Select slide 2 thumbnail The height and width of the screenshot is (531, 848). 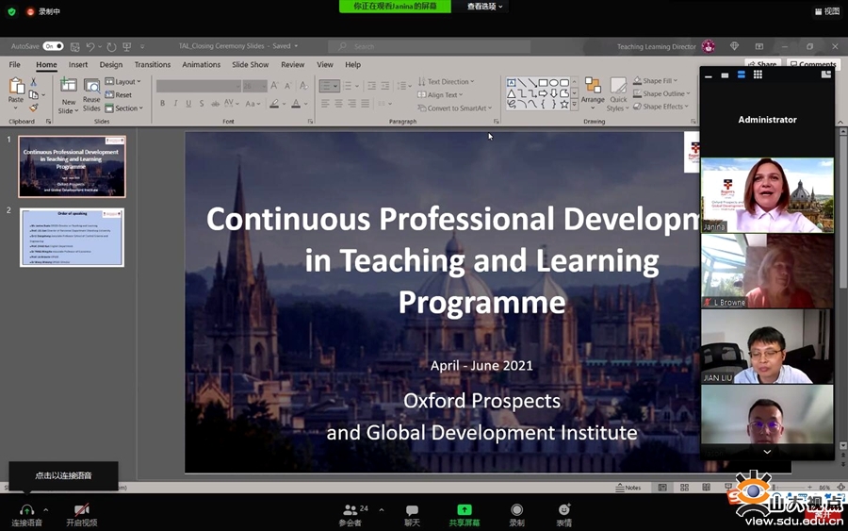pos(72,237)
